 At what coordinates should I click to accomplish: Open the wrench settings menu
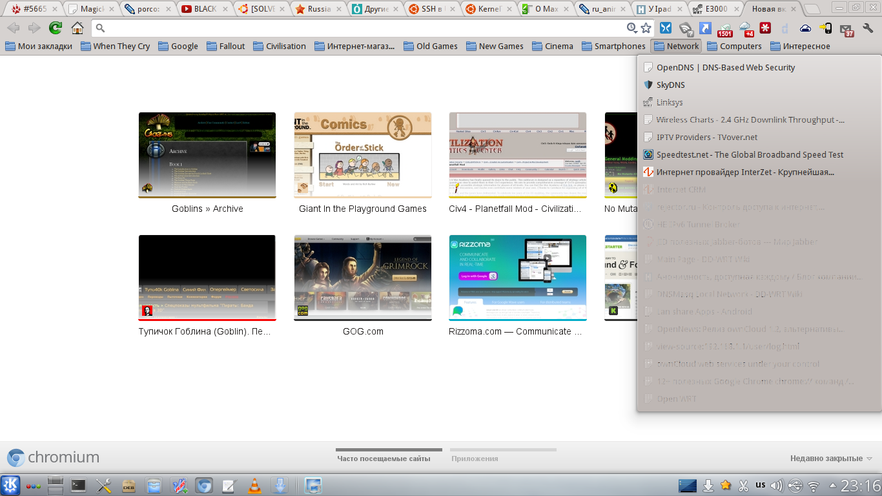pyautogui.click(x=868, y=28)
